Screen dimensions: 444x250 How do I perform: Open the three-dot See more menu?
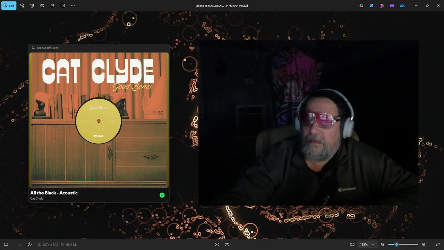pos(73,6)
